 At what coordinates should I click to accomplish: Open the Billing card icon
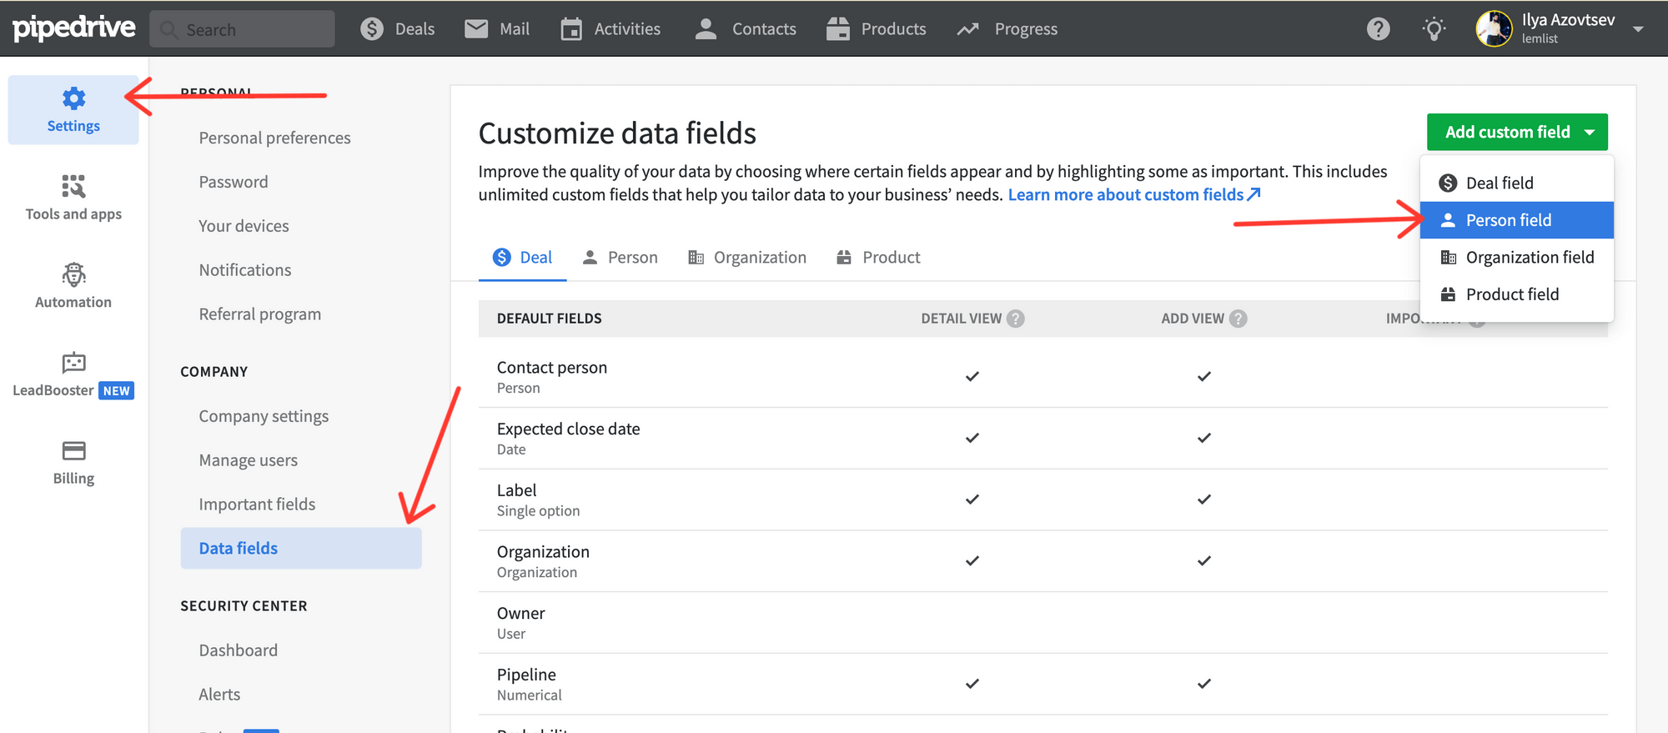coord(73,451)
